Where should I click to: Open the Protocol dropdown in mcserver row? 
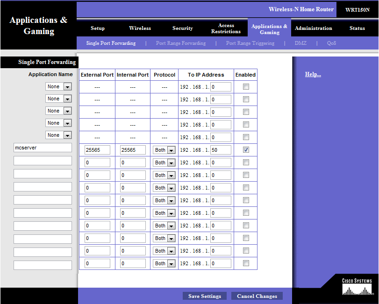point(164,150)
